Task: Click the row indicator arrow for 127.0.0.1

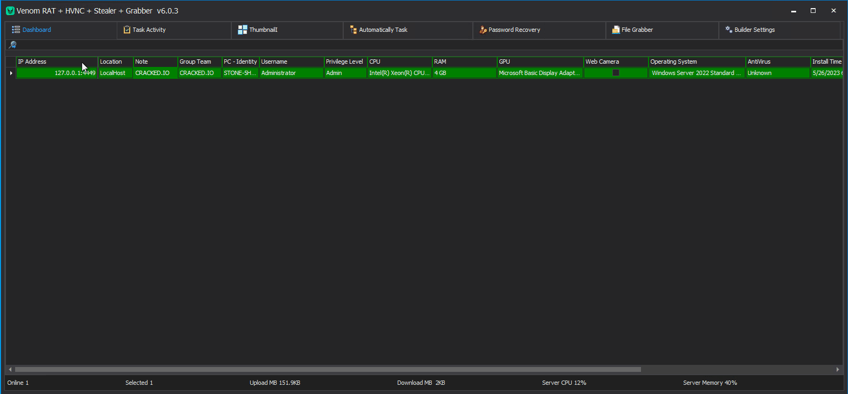Action: [11, 73]
